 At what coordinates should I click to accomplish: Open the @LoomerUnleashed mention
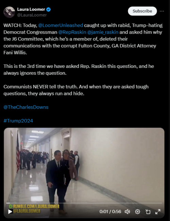61,25
